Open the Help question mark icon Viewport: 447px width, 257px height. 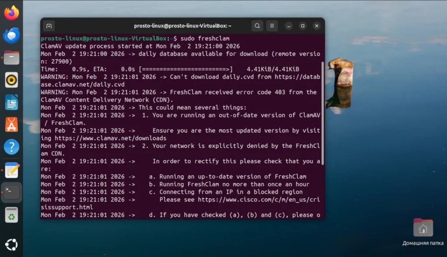11,147
